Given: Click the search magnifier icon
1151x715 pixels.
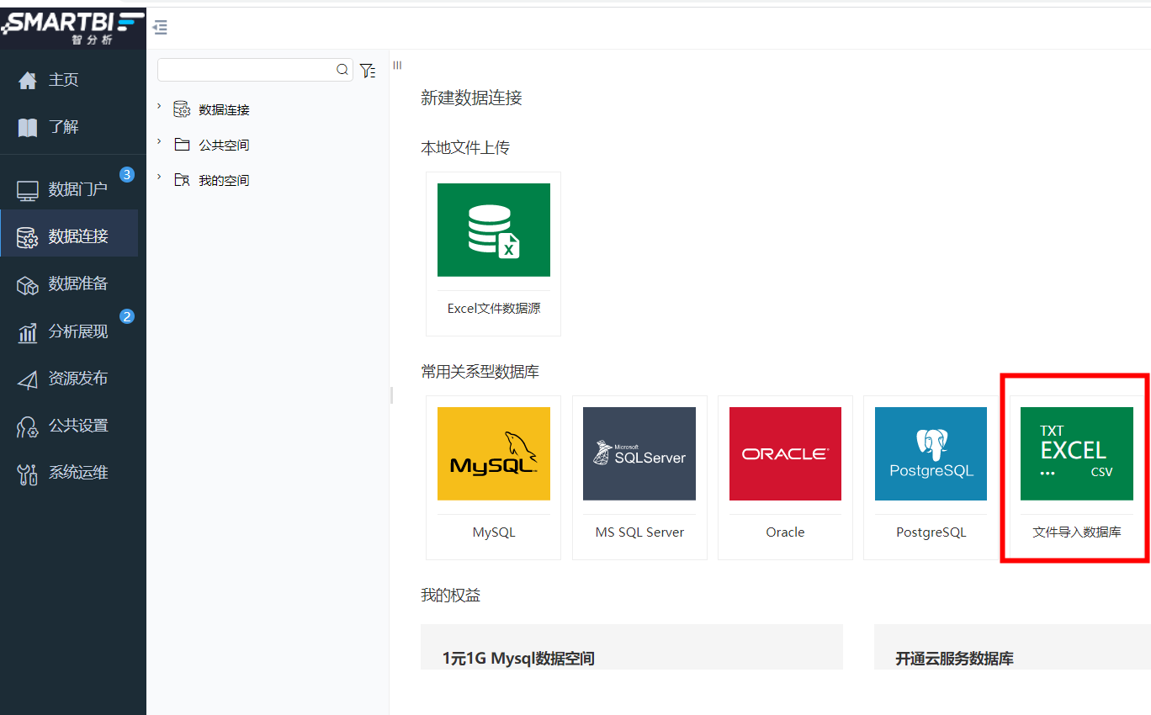Looking at the screenshot, I should click(342, 70).
